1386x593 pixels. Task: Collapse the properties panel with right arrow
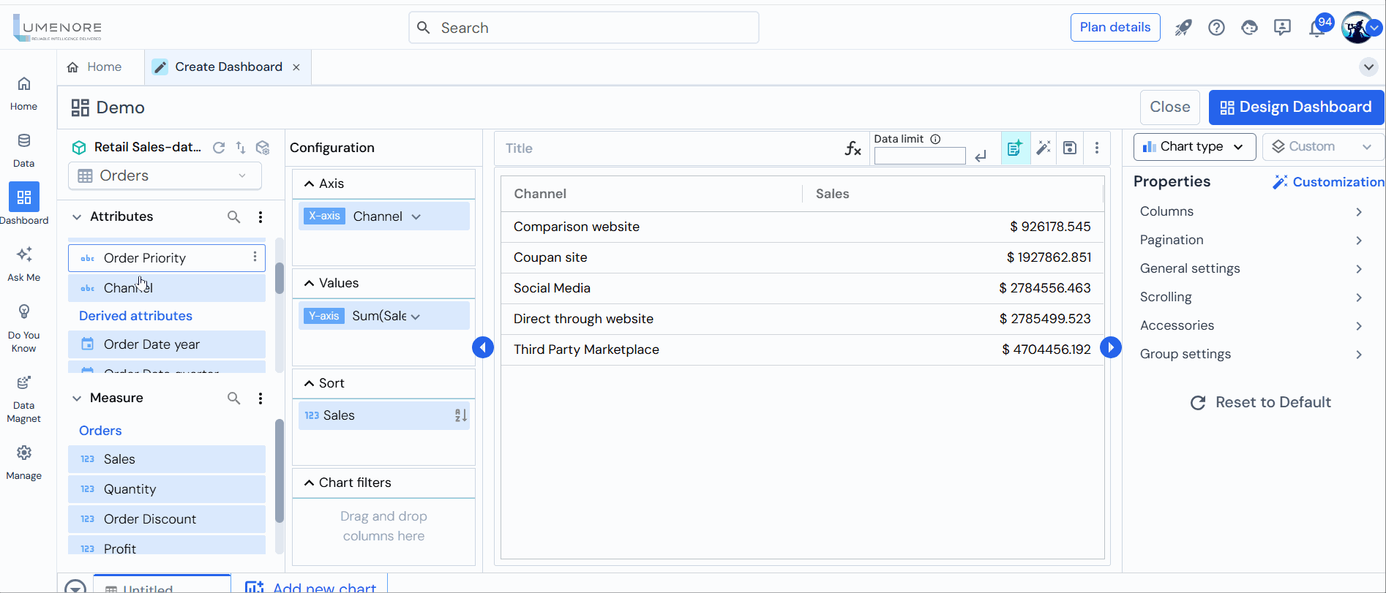[1111, 347]
